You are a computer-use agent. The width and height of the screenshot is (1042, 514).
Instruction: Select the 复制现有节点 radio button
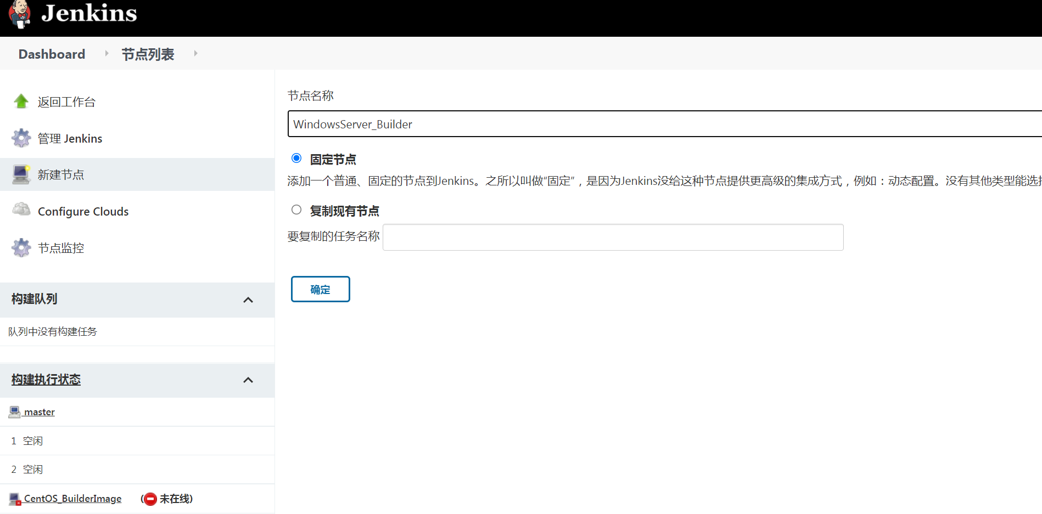coord(296,210)
